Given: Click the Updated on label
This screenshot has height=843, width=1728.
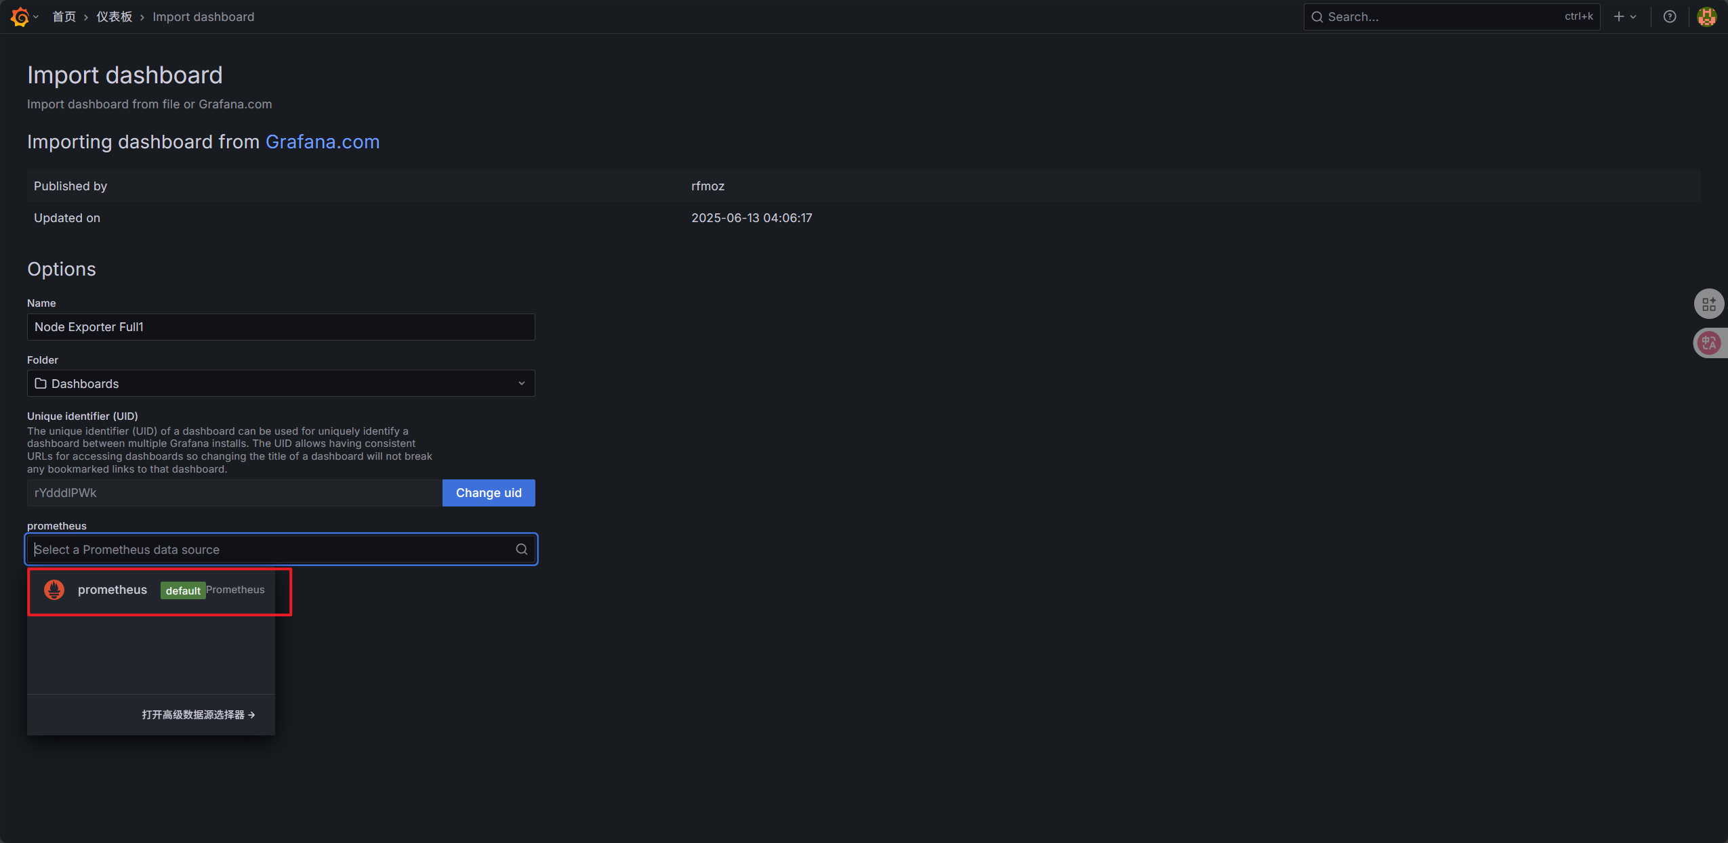Looking at the screenshot, I should point(67,218).
